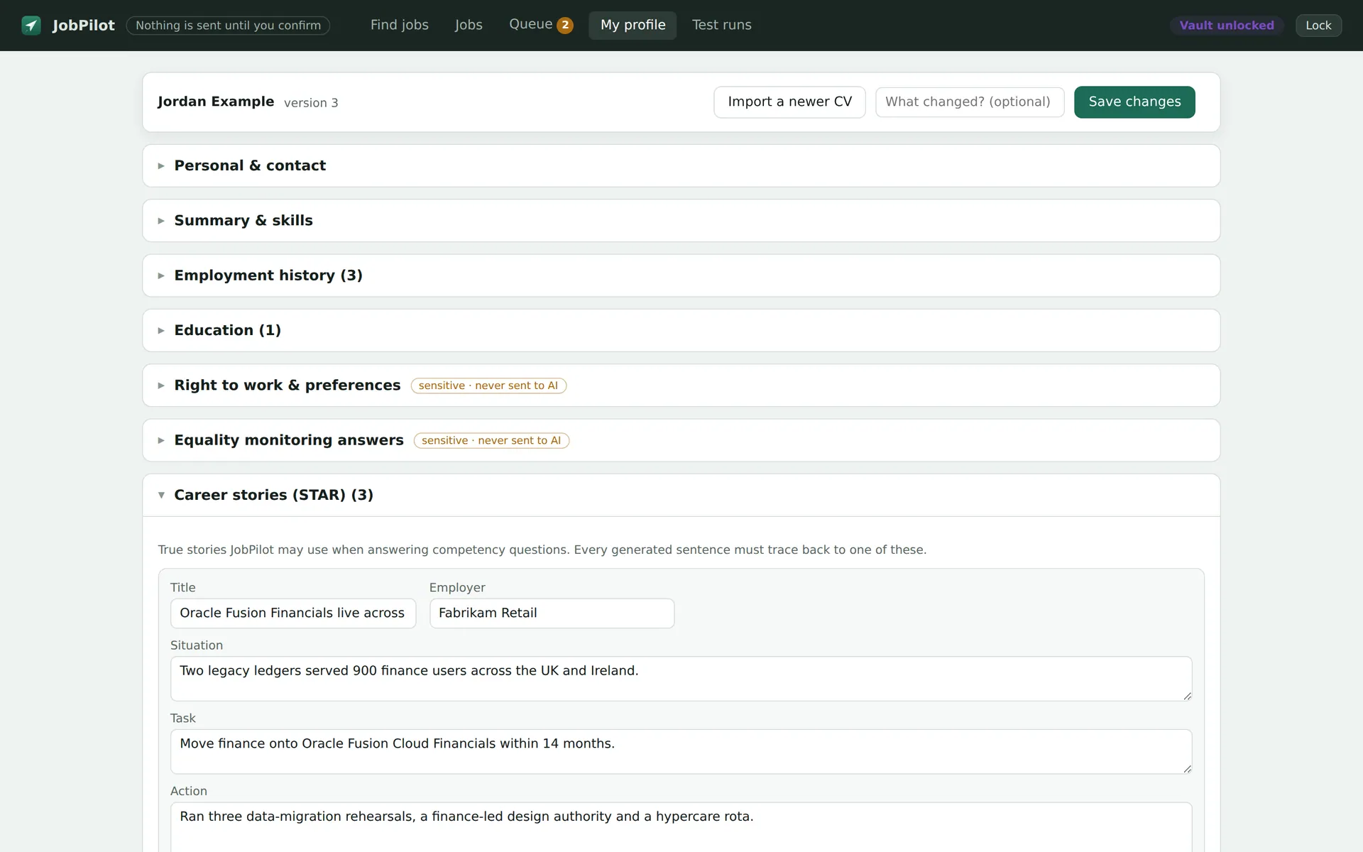The image size is (1363, 852).
Task: Click the Save changes button
Action: pos(1134,102)
